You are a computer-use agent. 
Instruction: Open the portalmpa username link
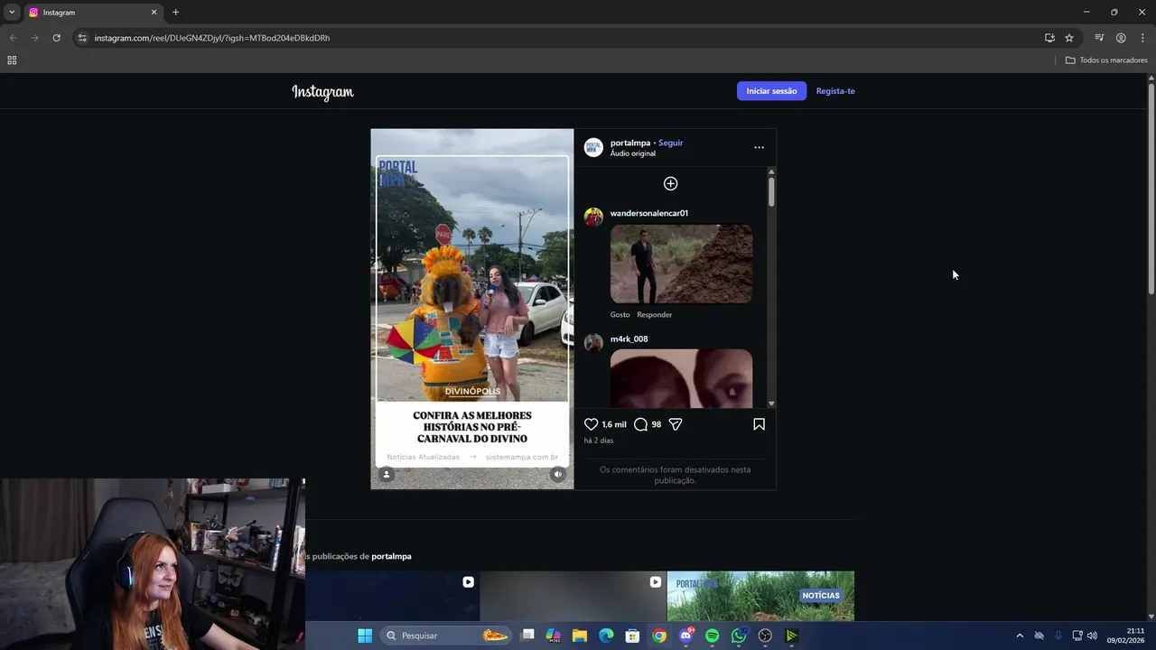click(x=630, y=143)
